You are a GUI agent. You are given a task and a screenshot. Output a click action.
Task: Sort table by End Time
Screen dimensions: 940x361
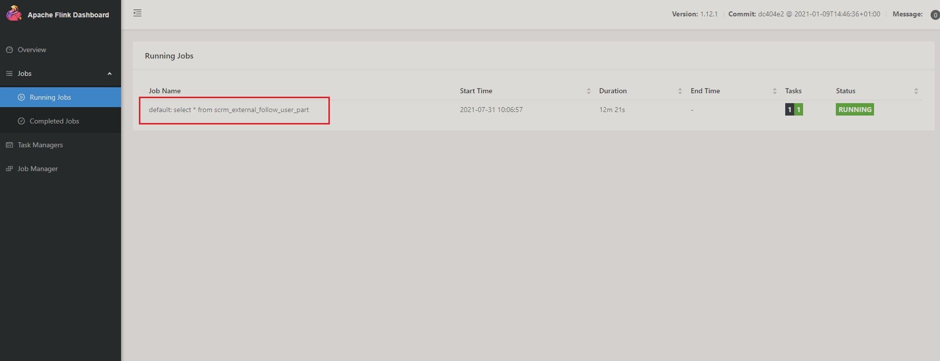(x=774, y=91)
